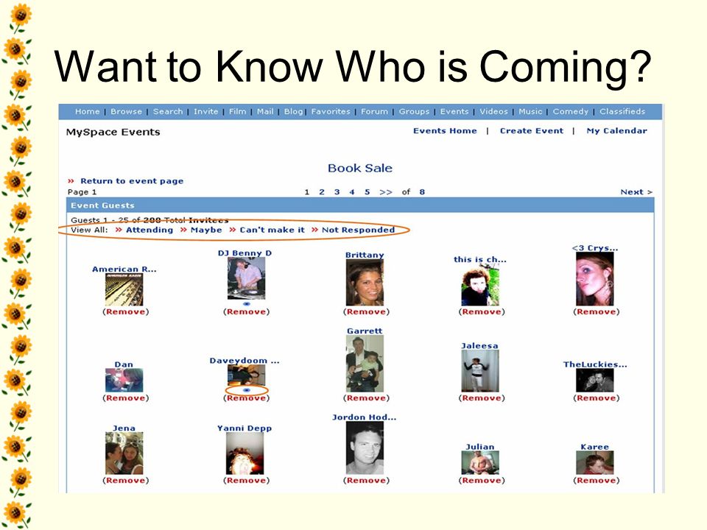This screenshot has width=707, height=530.
Task: Go to Browse in navigation bar
Action: [126, 111]
